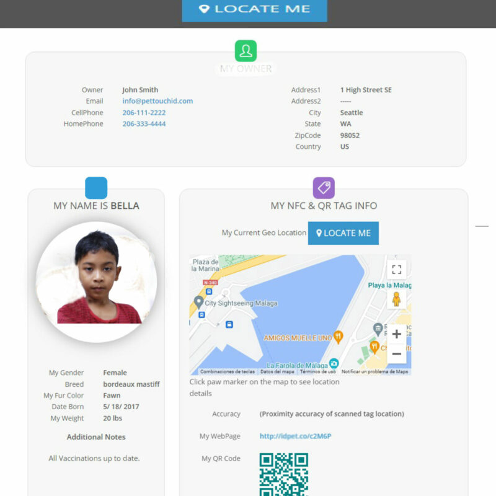Call the home phone 206-333-4444
The height and width of the screenshot is (496, 496).
[x=144, y=123]
